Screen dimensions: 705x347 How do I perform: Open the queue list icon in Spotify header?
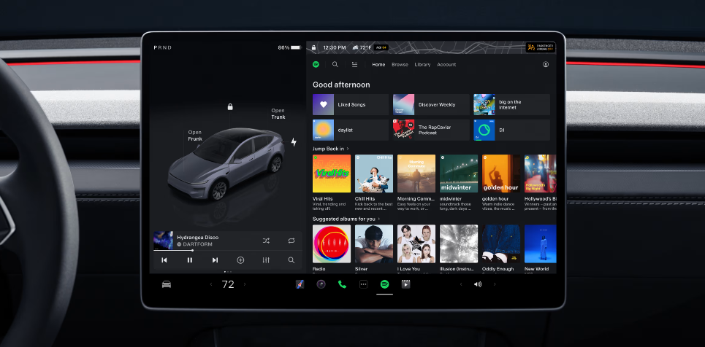tap(355, 65)
